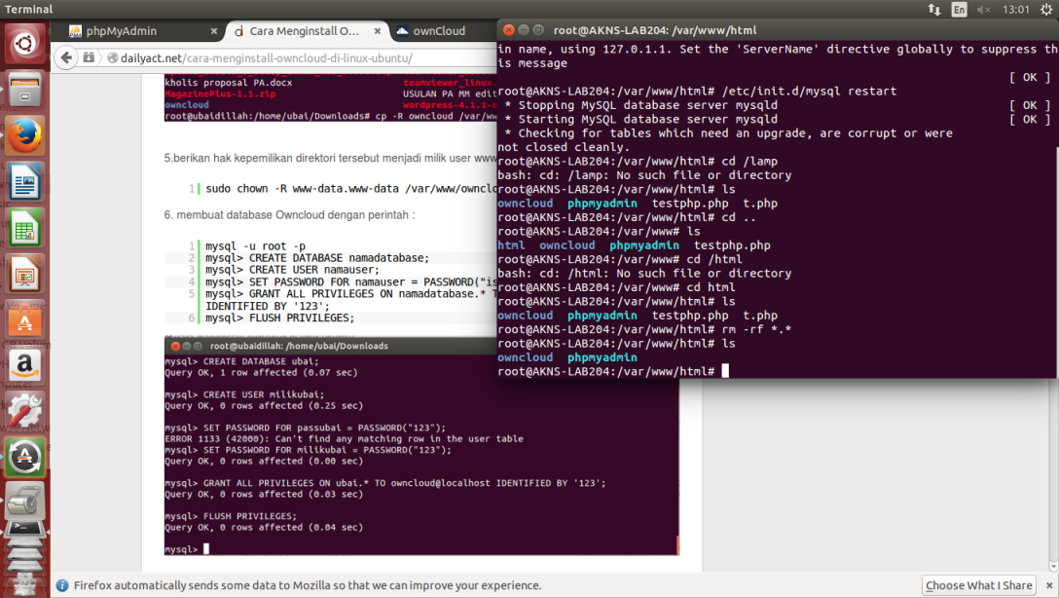Click '6. membuat database Owncloud dengan perintah' text

[x=289, y=215]
